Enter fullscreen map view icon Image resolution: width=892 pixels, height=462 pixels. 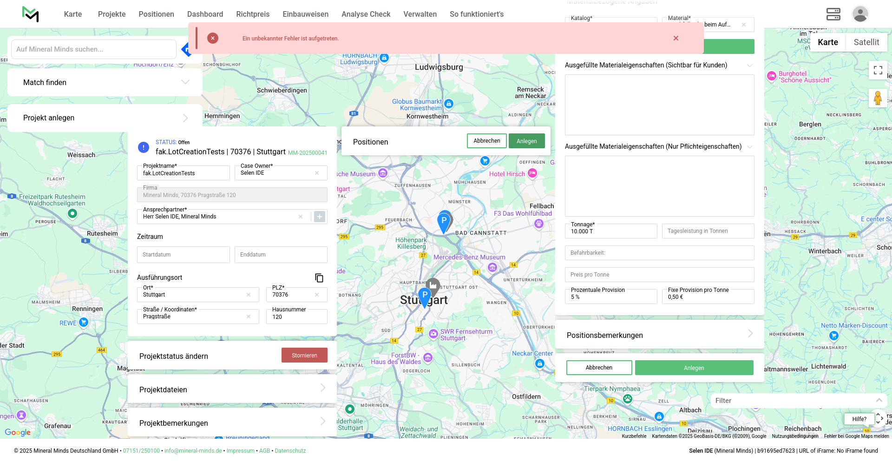(x=878, y=70)
